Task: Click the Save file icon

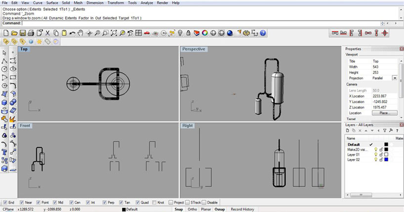Action: (22, 33)
